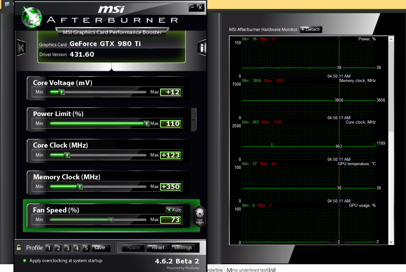Open the information panel i icon
This screenshot has width=406, height=272.
(x=202, y=48)
